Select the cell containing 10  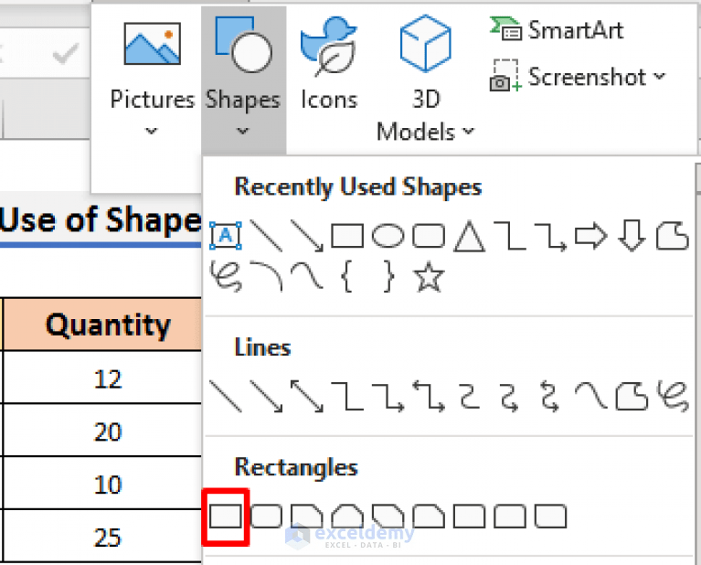(x=102, y=483)
